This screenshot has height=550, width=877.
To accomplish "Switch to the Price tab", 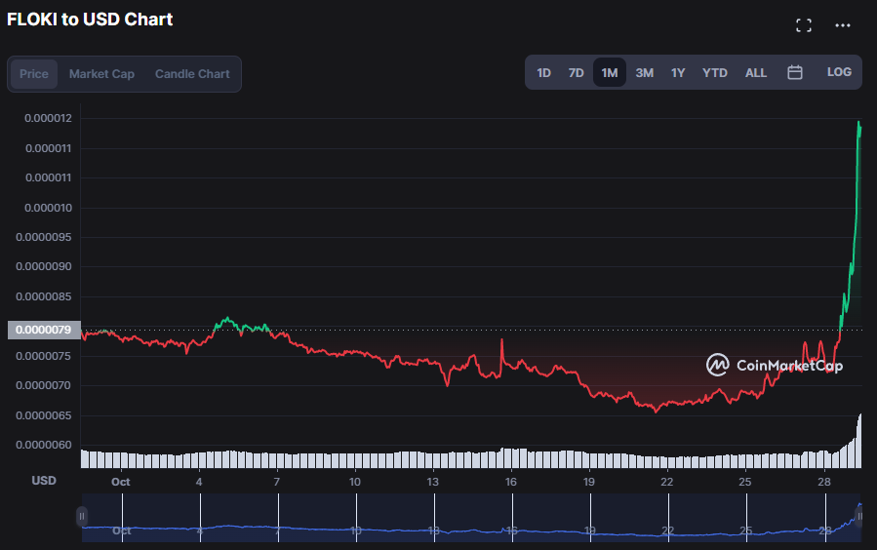I will pyautogui.click(x=34, y=74).
